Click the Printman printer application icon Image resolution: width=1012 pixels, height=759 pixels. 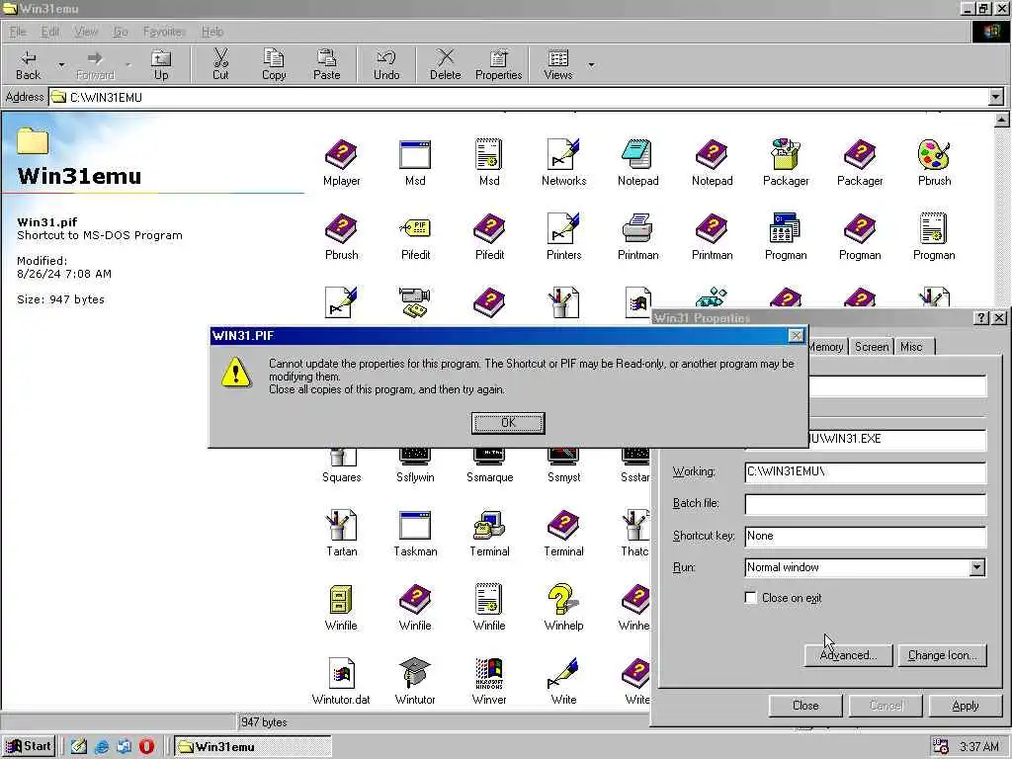pos(637,228)
